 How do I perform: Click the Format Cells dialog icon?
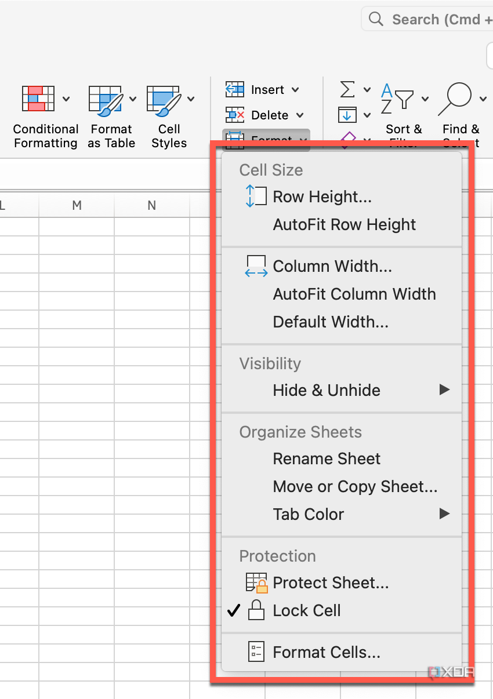(x=256, y=652)
